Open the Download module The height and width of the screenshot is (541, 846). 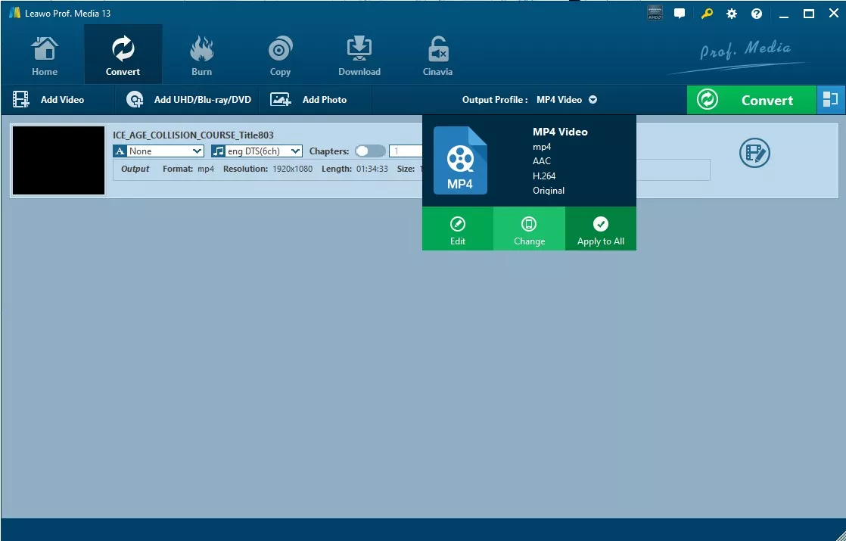tap(359, 54)
